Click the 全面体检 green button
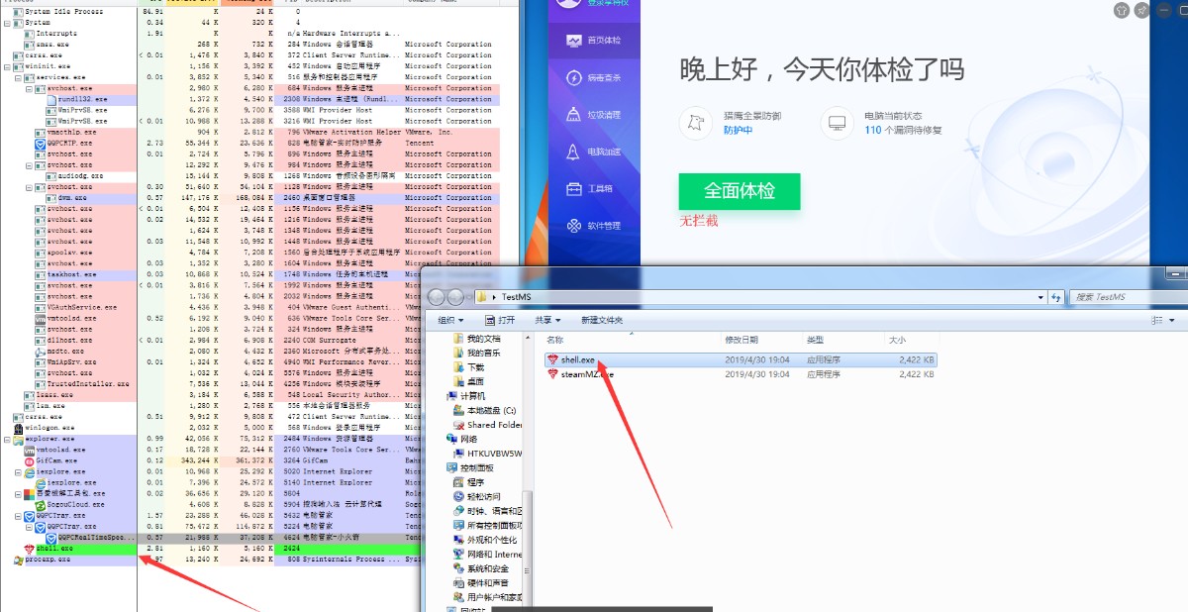Viewport: 1188px width, 612px height. [x=739, y=191]
